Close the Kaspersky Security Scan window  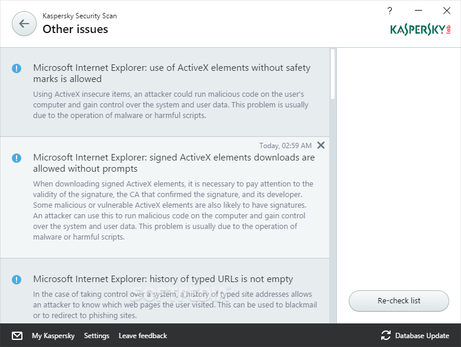coord(447,11)
